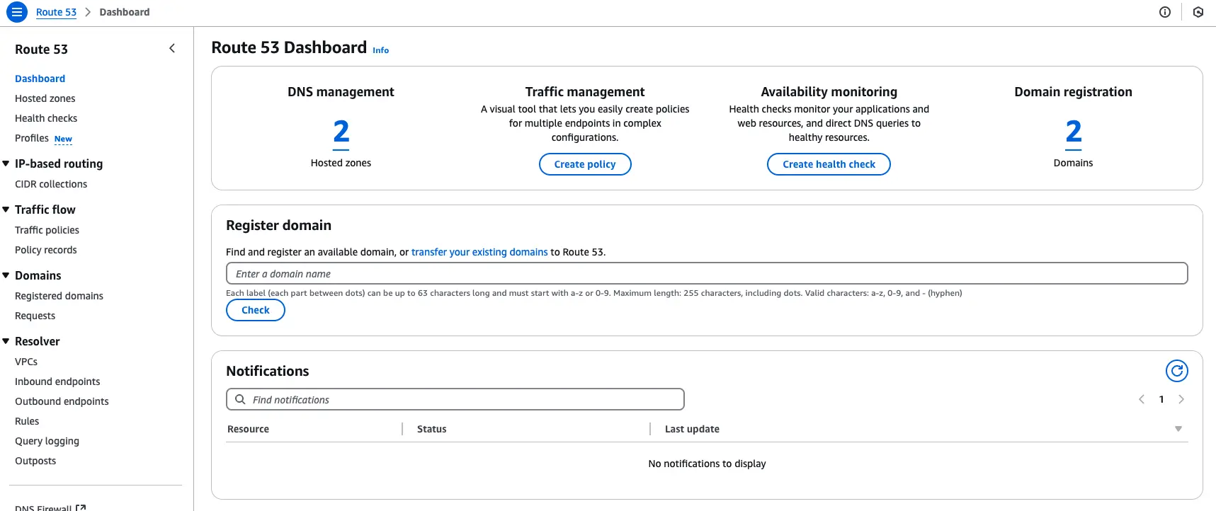
Task: Refresh the Notifications list
Action: (x=1176, y=371)
